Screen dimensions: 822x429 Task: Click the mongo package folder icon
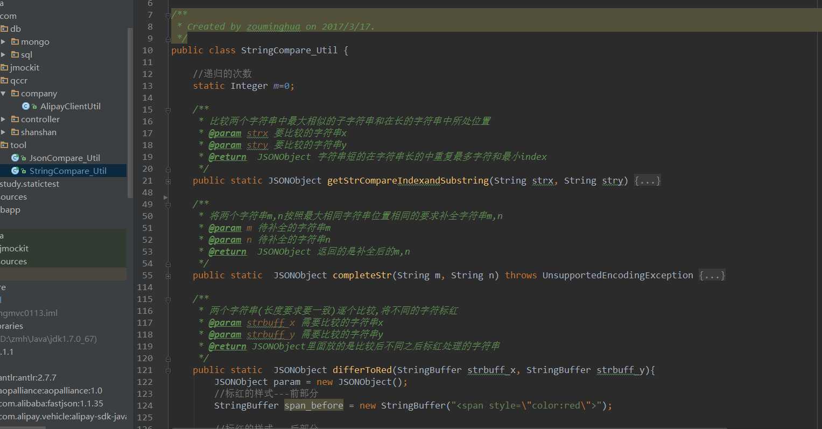point(15,41)
